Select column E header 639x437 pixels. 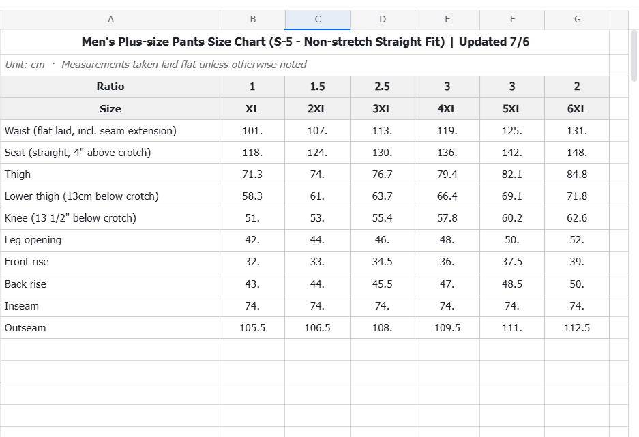point(447,19)
